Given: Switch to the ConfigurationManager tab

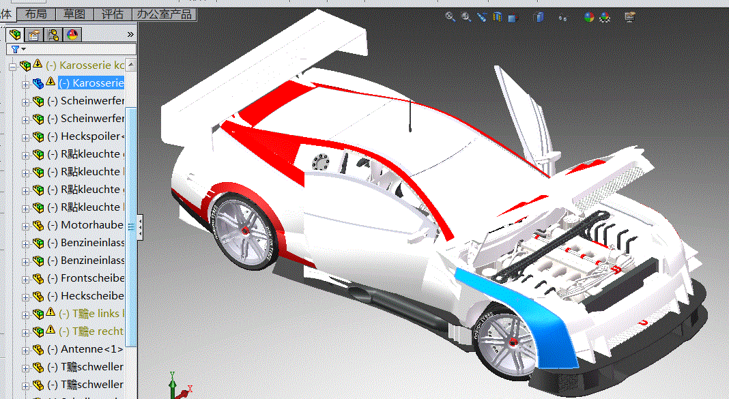Looking at the screenshot, I should tap(52, 34).
